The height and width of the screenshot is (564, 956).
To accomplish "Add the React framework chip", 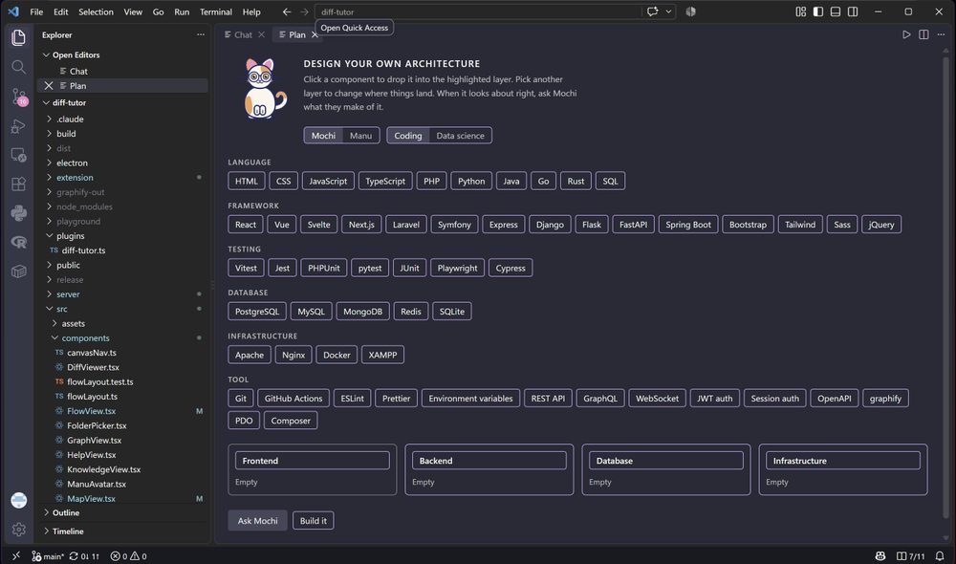I will [246, 225].
